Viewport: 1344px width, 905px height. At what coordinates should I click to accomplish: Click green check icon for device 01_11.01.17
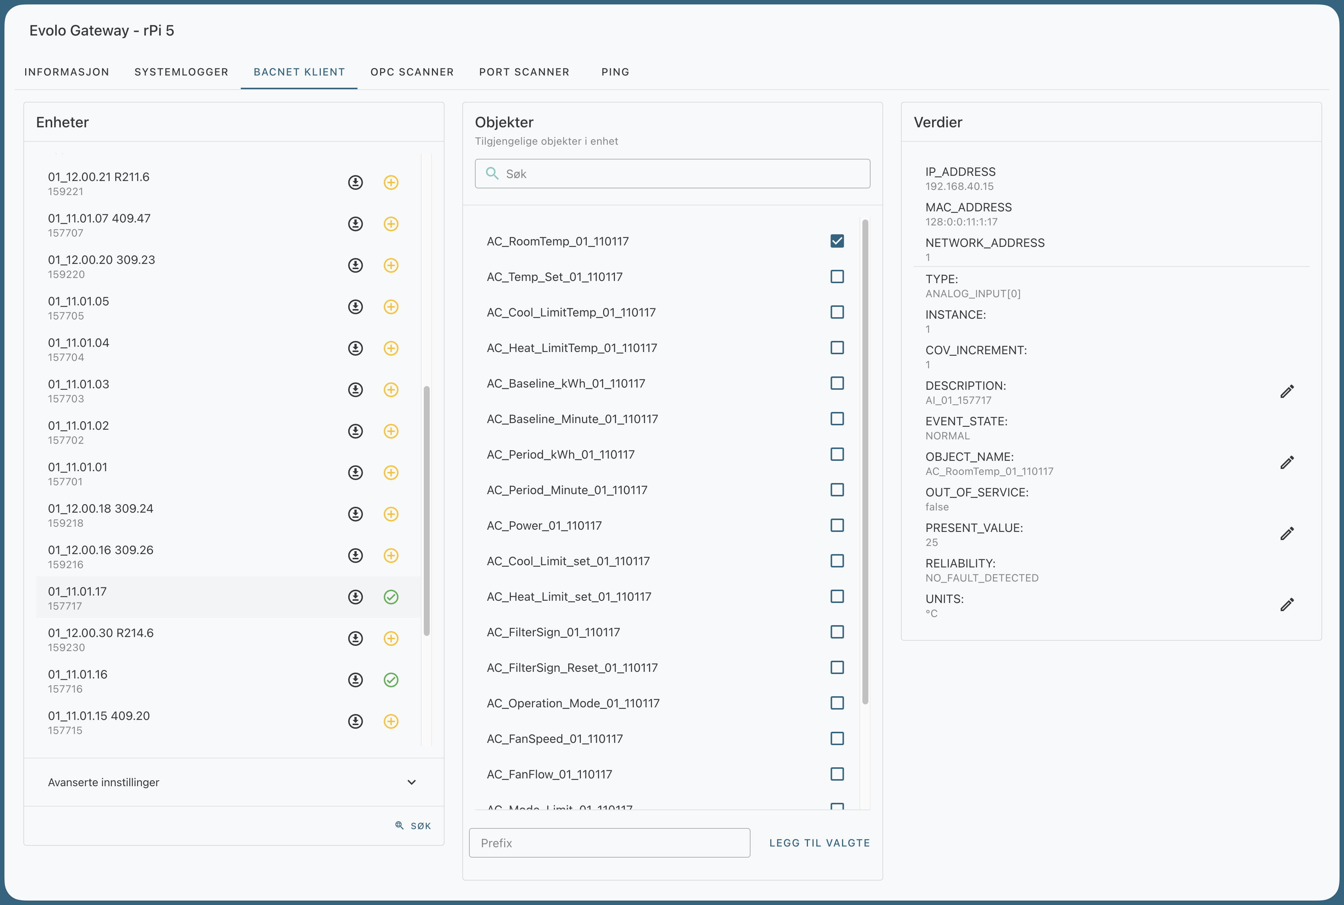coord(391,597)
